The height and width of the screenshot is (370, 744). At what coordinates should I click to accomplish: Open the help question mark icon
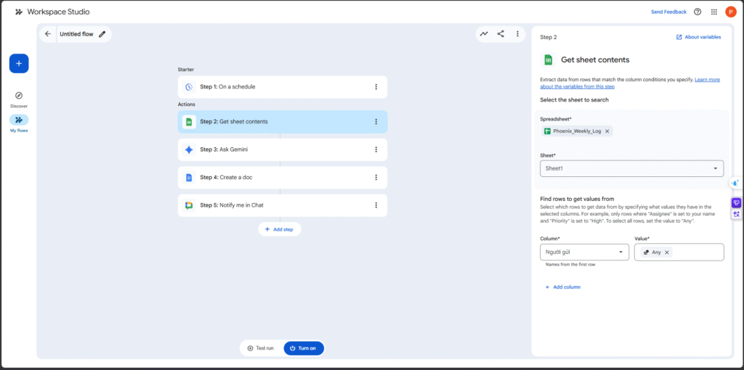(697, 12)
